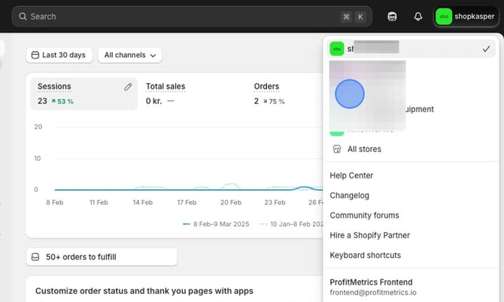Open the Sidekick assistant icon
The image size is (504, 302).
pyautogui.click(x=392, y=17)
